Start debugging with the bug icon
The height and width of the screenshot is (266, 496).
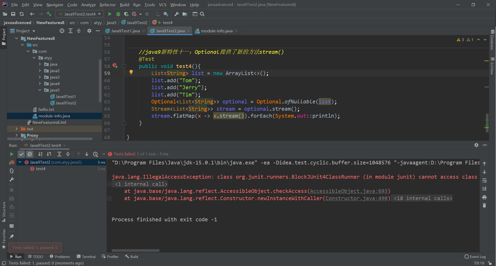click(x=118, y=14)
